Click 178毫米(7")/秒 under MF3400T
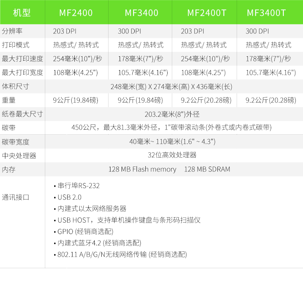 (268, 59)
